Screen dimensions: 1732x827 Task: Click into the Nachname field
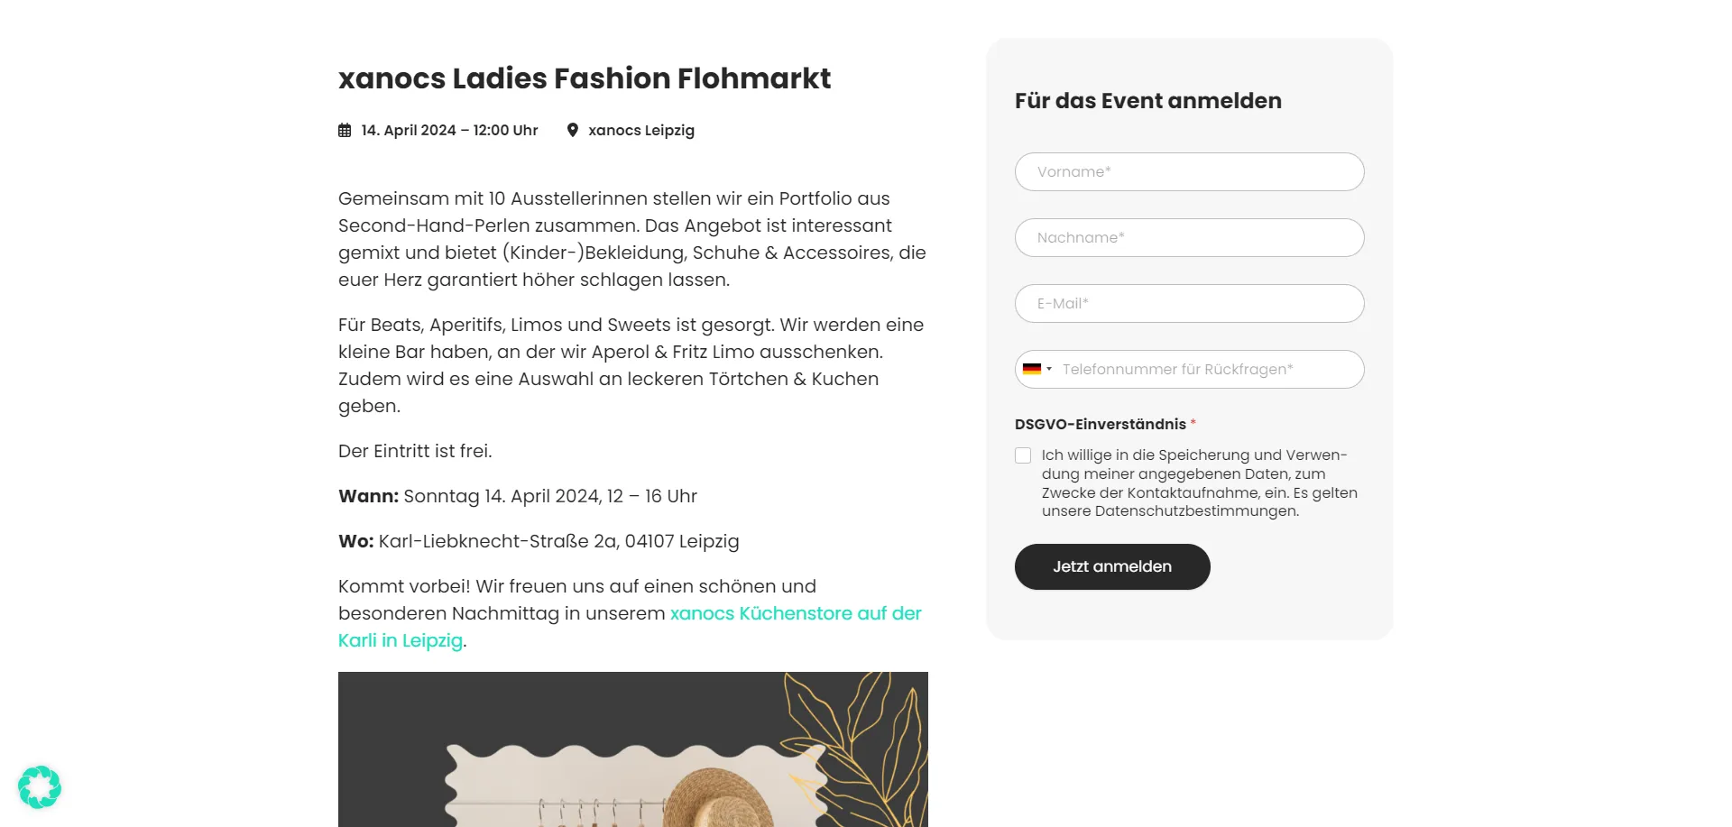[1189, 237]
